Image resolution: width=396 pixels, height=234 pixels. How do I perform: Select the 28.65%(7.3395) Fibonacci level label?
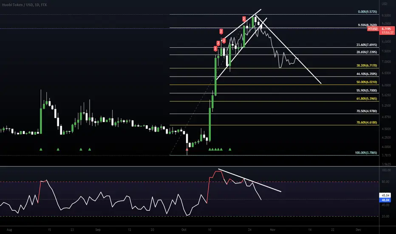pyautogui.click(x=367, y=52)
